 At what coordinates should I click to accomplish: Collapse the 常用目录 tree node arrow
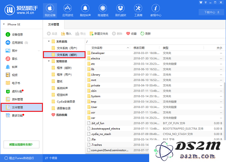tap(49, 61)
